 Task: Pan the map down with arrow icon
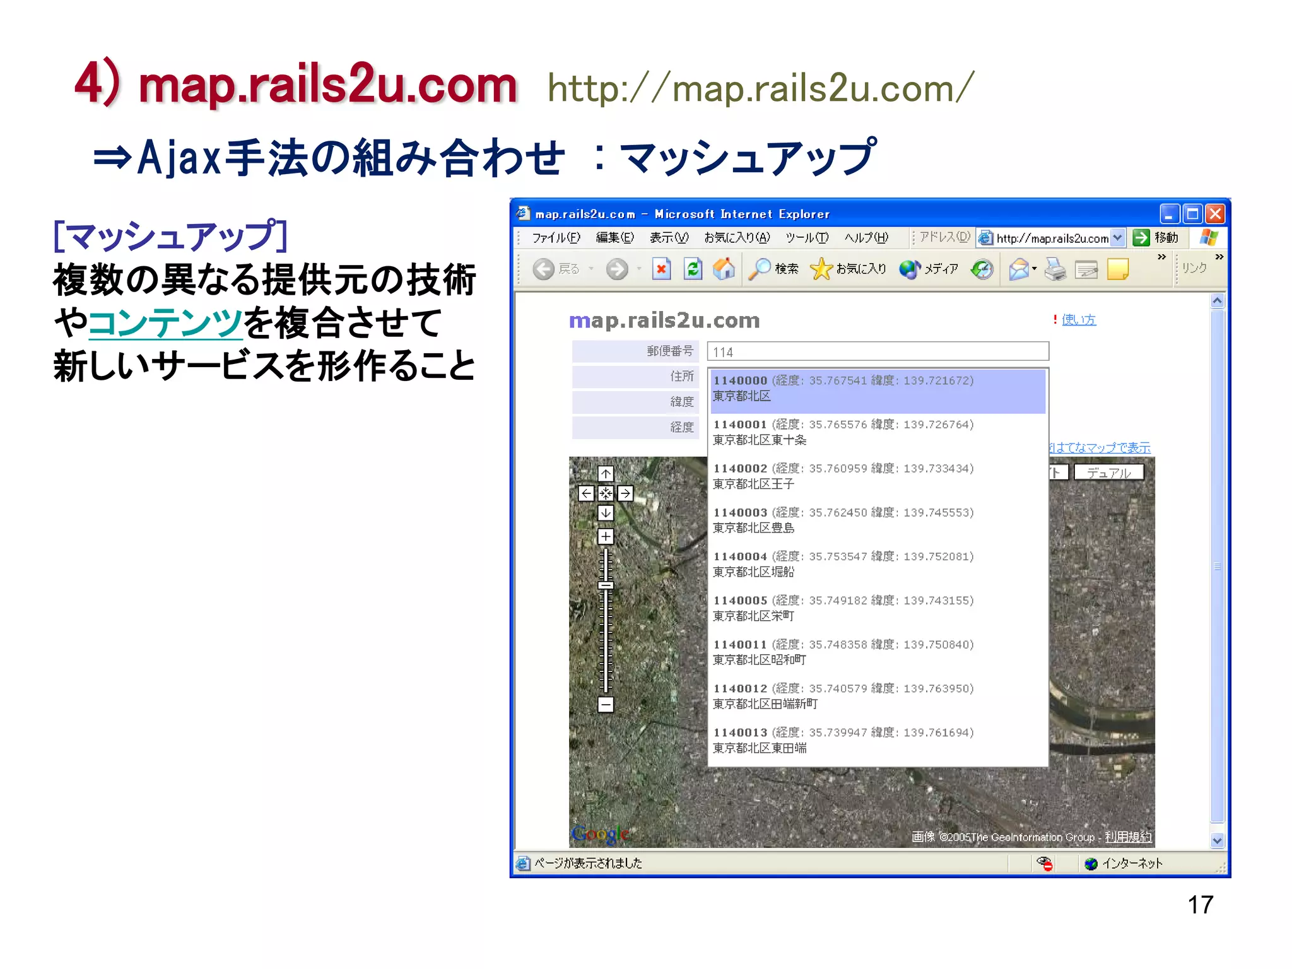[606, 513]
